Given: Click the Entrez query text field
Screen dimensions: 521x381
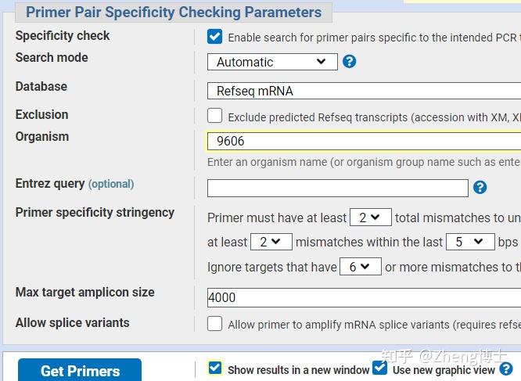Looking at the screenshot, I should click(337, 188).
